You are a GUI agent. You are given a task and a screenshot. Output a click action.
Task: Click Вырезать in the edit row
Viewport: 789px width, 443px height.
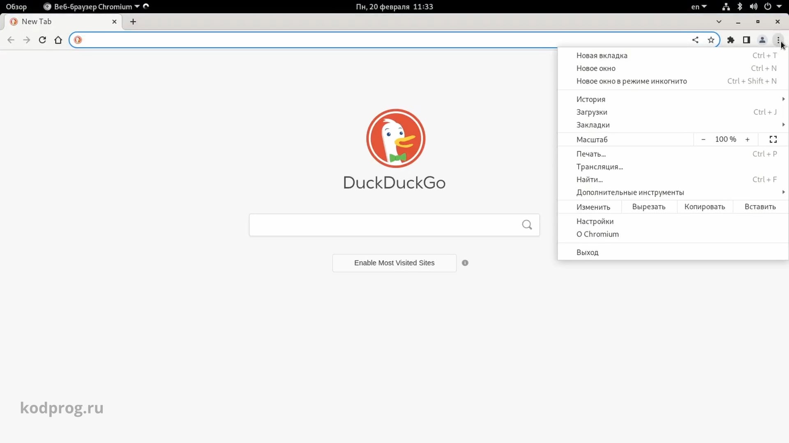649,207
